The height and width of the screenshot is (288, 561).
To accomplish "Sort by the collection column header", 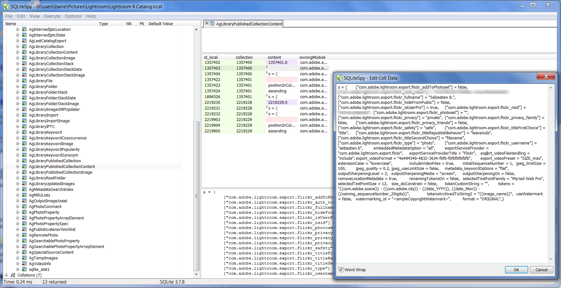I will pos(250,57).
